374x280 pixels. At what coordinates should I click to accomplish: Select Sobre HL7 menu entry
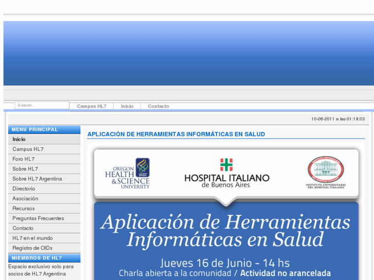click(44, 169)
